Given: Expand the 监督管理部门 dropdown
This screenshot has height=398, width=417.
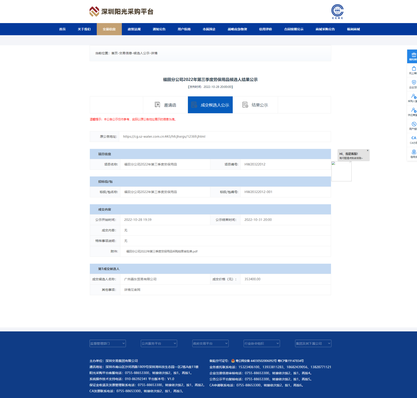Looking at the screenshot, I should pos(107,343).
